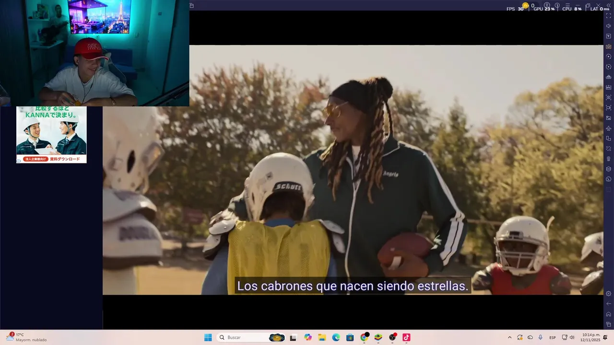
Task: Switch to OBS Studio in the taskbar
Action: click(x=392, y=337)
